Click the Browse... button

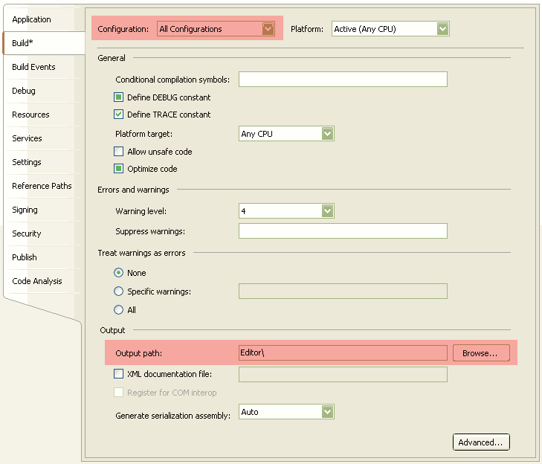pos(481,352)
